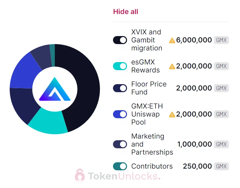Click the TokenUnlocks padlock logo icon
Screen dimensions: 240x188
[80, 176]
